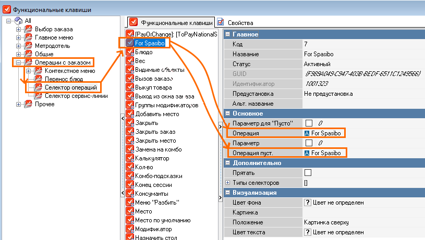Viewport: 425px width, 240px height.
Task: Click the icon next to Закрыть заказ
Action: (x=130, y=131)
